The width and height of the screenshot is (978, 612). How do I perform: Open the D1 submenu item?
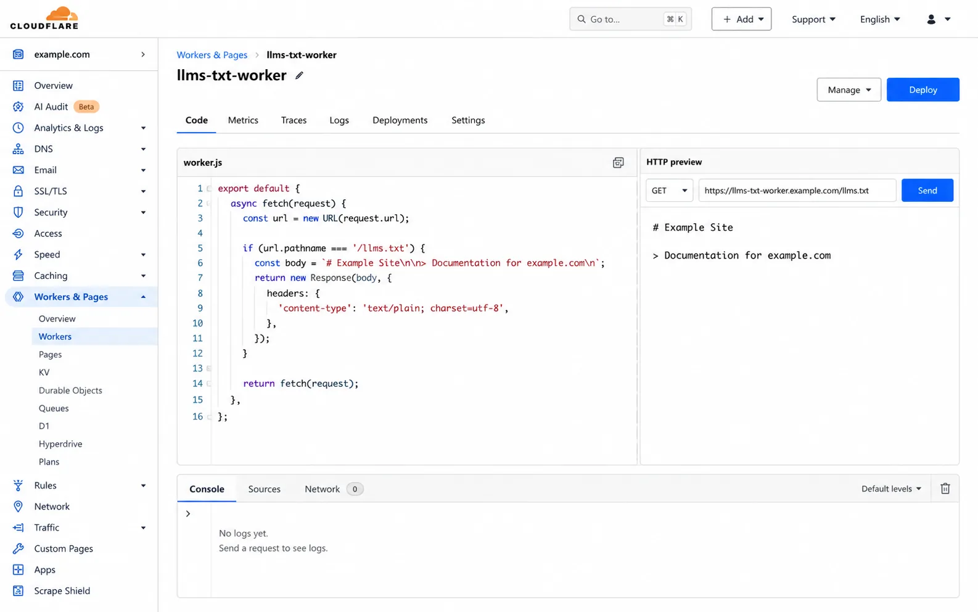tap(44, 426)
